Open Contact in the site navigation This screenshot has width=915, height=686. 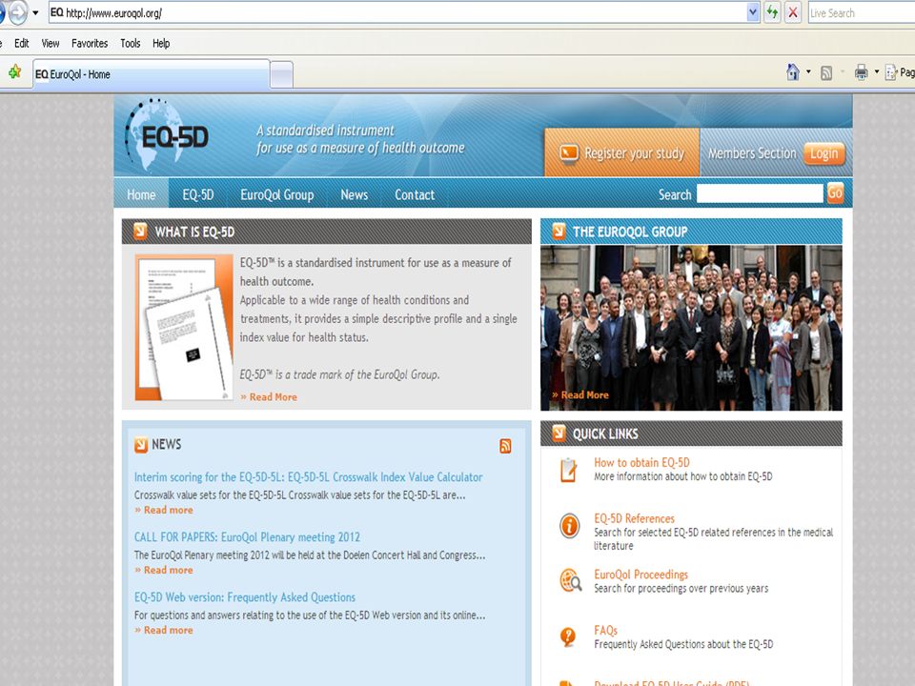(415, 194)
